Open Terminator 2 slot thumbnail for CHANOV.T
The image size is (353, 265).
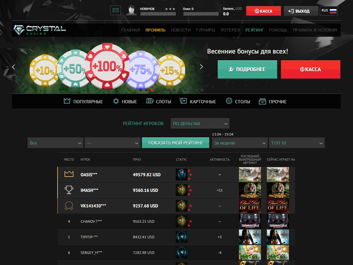(x=250, y=221)
